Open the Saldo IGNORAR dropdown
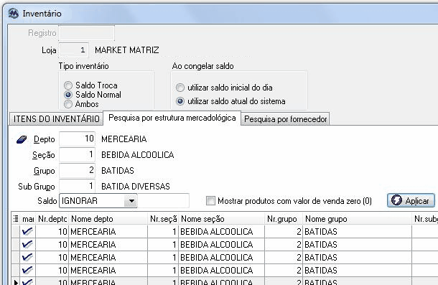Screen dimensions: 438x285 [x=131, y=200]
